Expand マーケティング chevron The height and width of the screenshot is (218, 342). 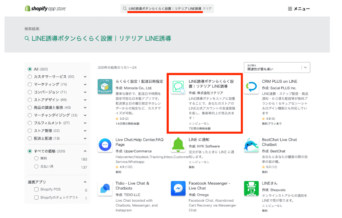click(85, 85)
